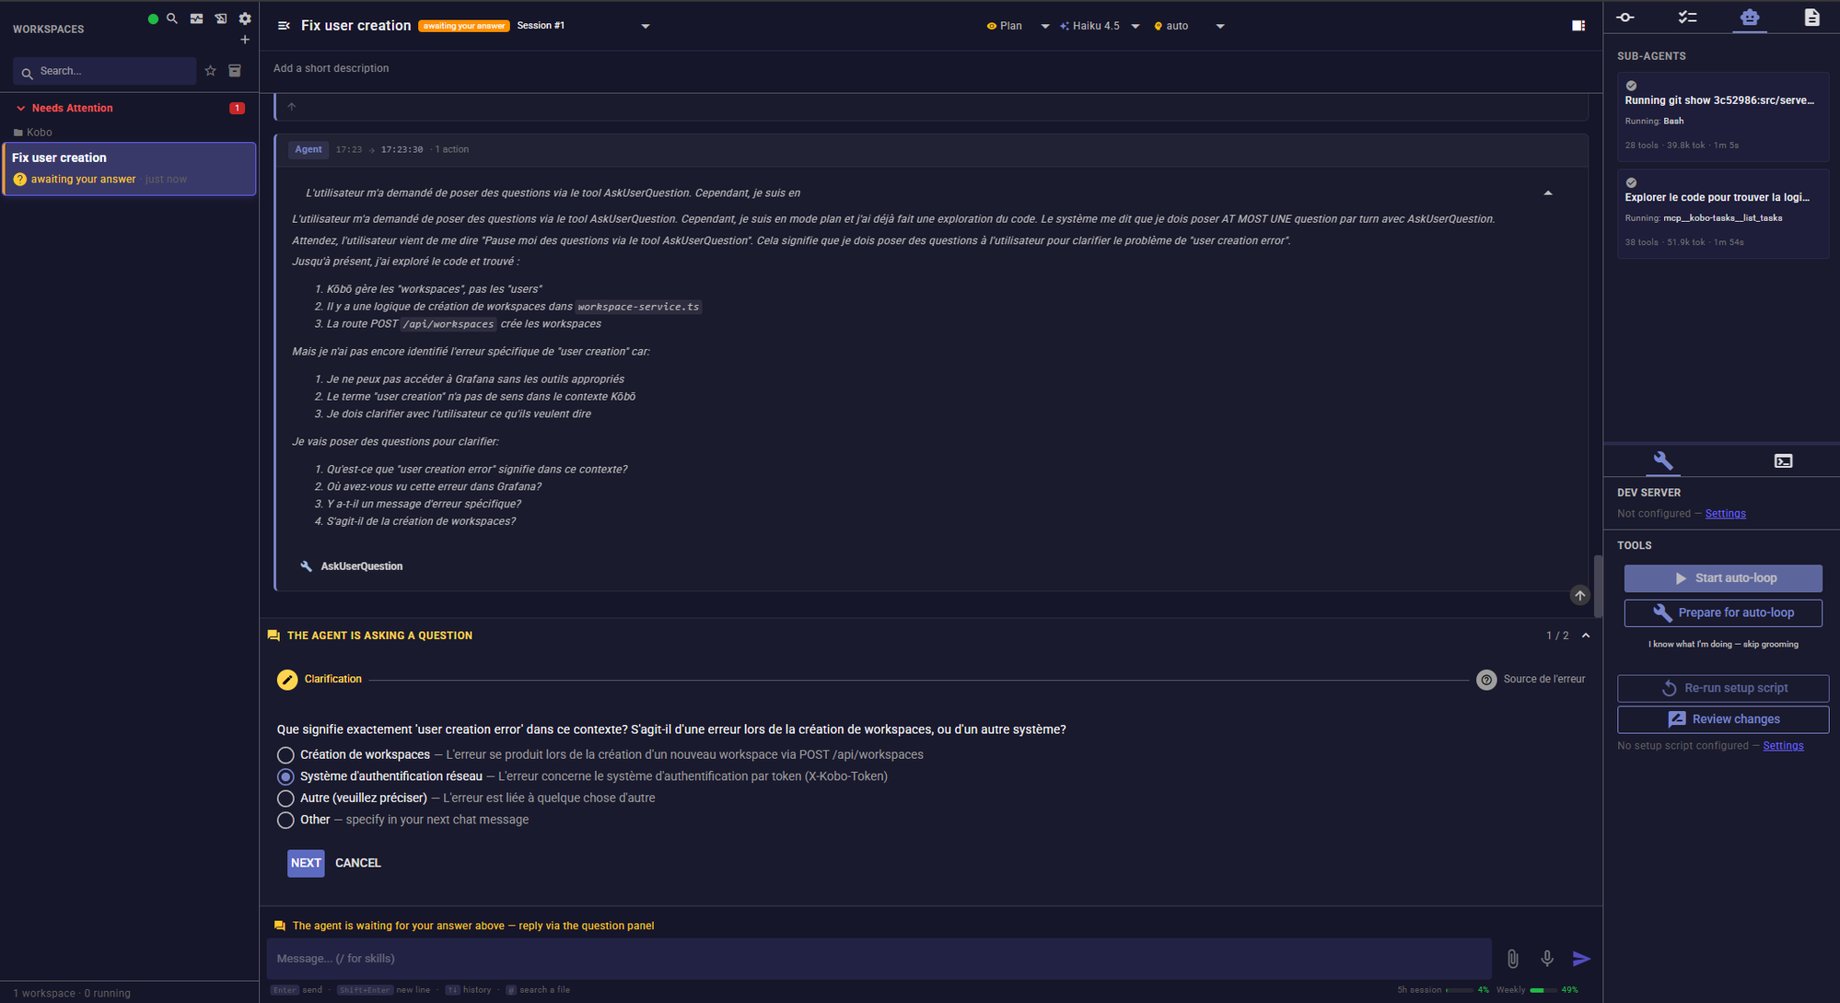The image size is (1840, 1003).
Task: Click Prepare for auto-loop button
Action: click(1723, 612)
